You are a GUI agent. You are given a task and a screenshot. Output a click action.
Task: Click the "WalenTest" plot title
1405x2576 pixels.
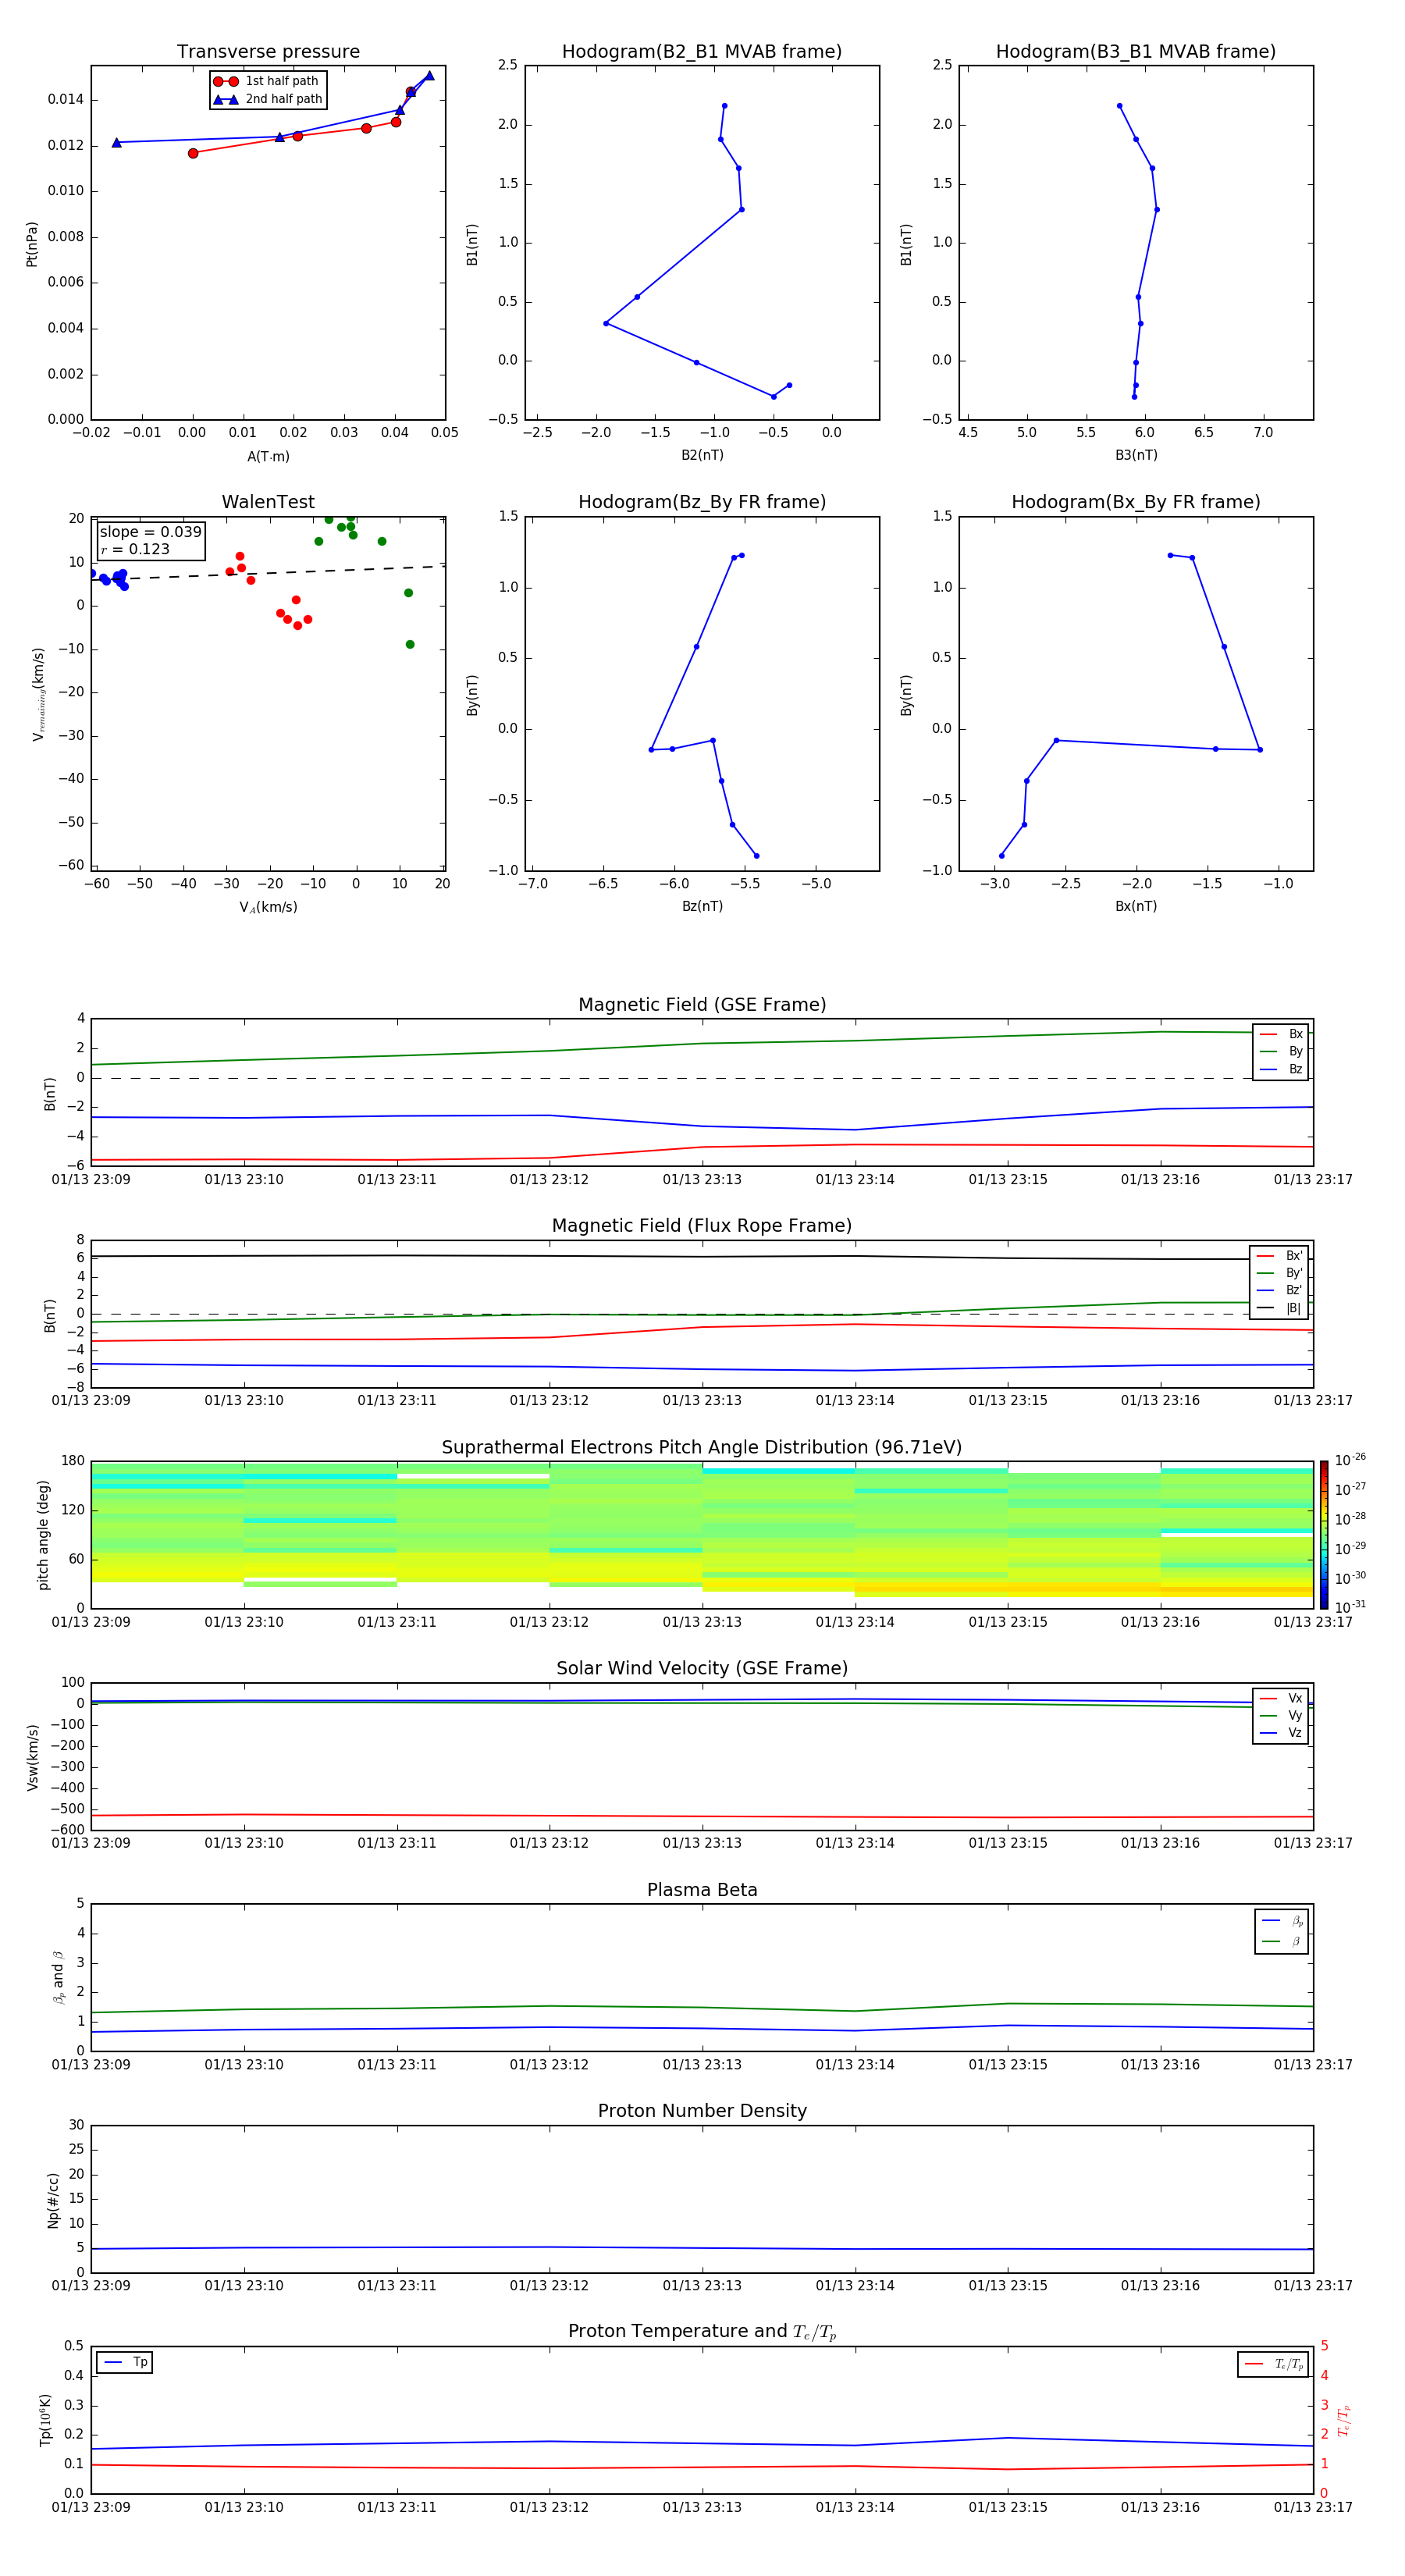coord(268,502)
